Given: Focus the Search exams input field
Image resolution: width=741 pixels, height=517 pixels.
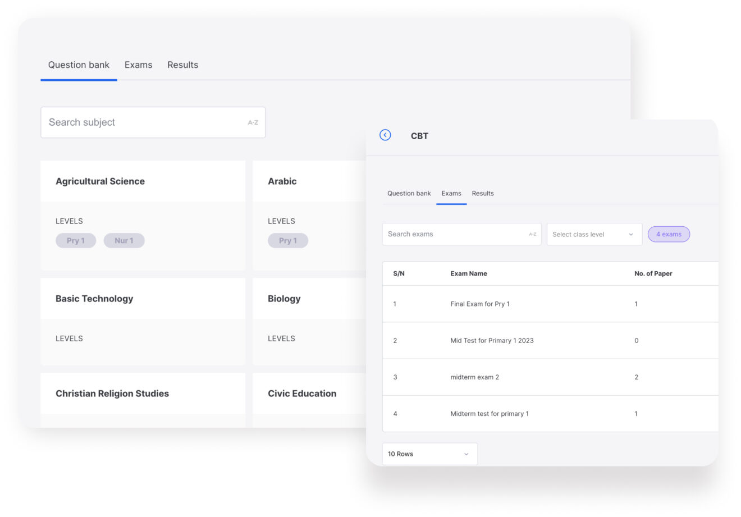Looking at the screenshot, I should [x=455, y=234].
